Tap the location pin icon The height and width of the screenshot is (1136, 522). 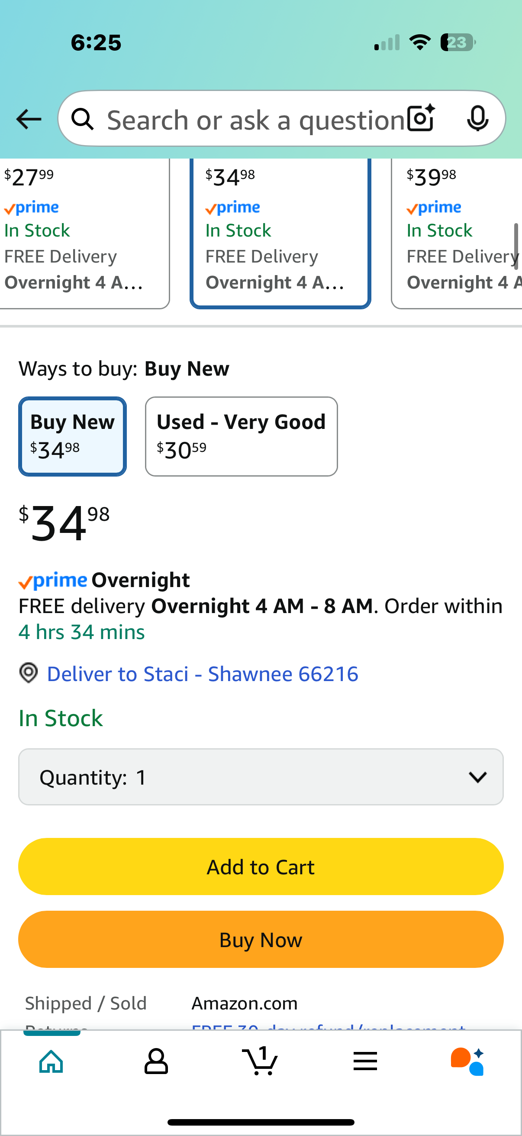pyautogui.click(x=29, y=673)
